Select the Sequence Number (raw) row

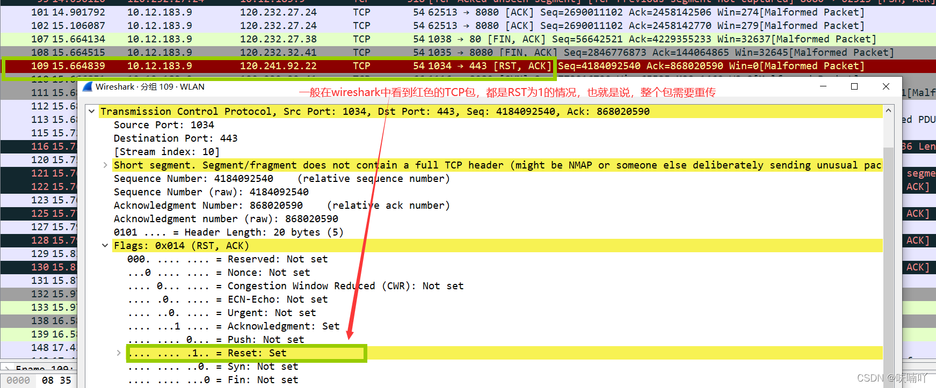pos(211,192)
